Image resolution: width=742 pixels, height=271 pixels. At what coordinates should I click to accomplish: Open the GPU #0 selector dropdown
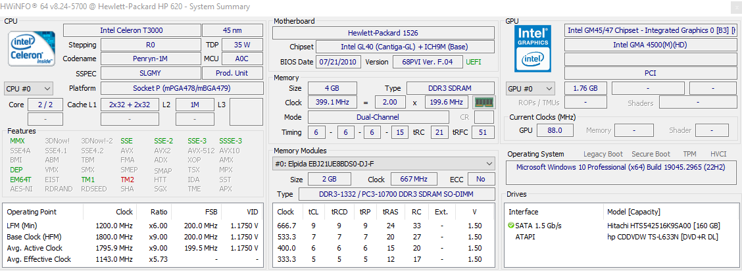click(530, 89)
